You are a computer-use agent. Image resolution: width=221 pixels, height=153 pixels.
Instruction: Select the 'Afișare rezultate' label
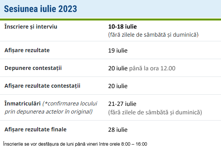tap(27, 50)
